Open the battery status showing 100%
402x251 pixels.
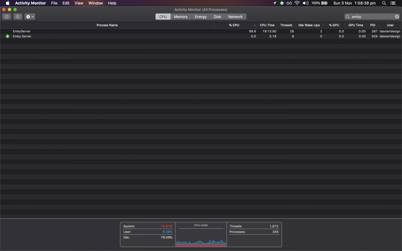click(320, 3)
